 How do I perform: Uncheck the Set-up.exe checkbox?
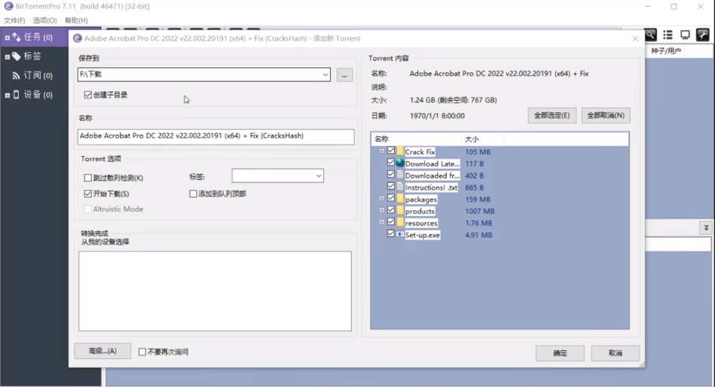coord(391,233)
